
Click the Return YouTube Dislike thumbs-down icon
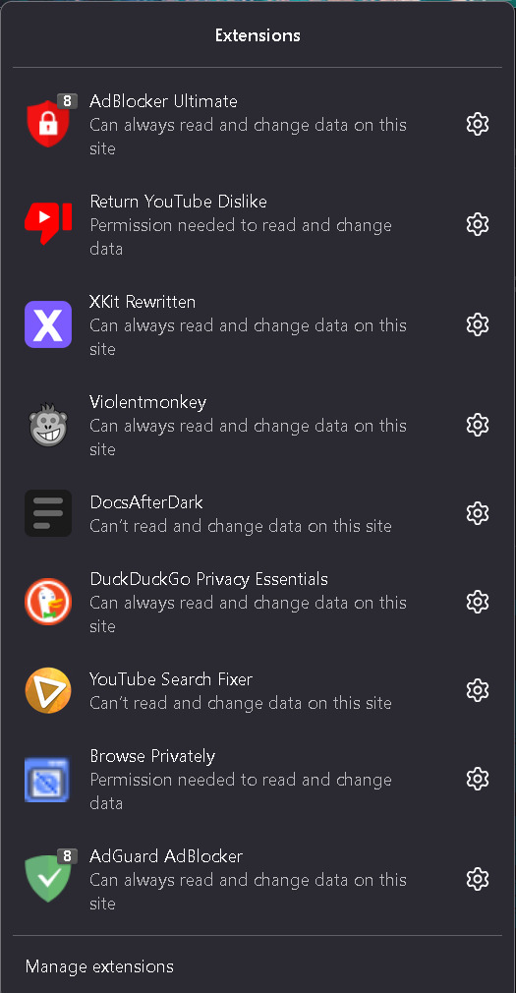pos(48,224)
